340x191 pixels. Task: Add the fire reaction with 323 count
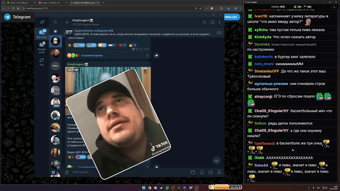tap(91, 45)
